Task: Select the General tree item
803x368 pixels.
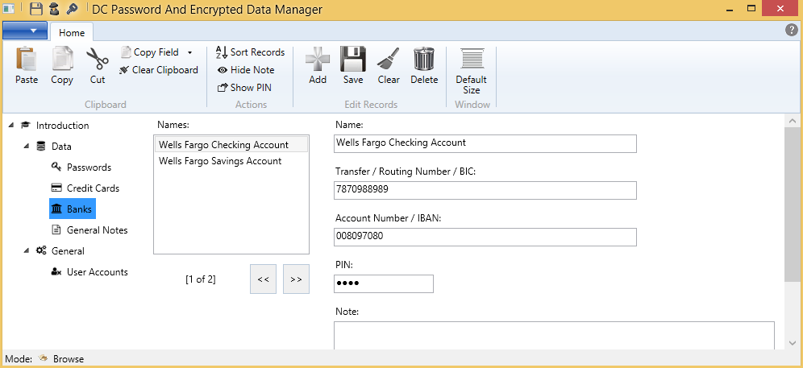Action: tap(68, 251)
